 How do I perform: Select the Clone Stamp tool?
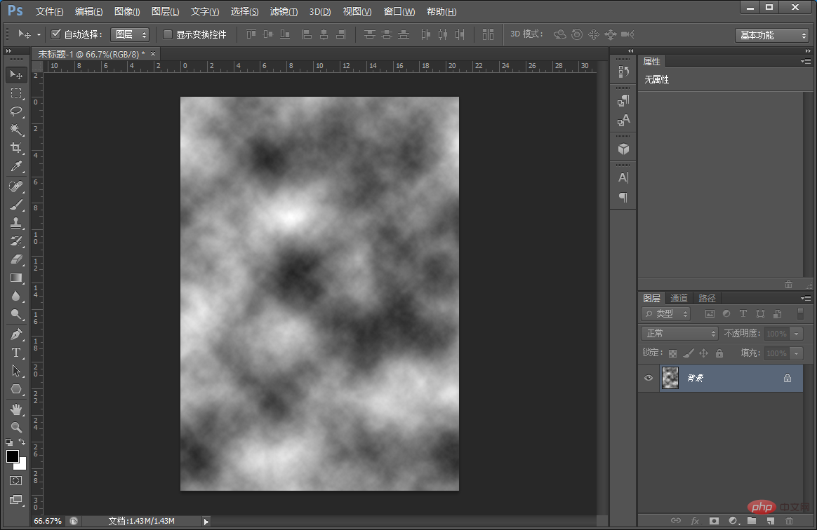point(16,223)
